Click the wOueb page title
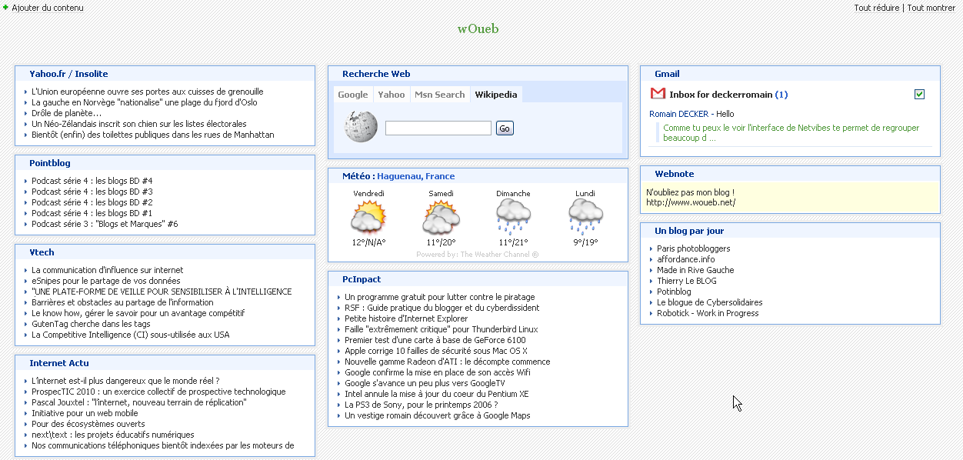The height and width of the screenshot is (460, 963). [478, 29]
